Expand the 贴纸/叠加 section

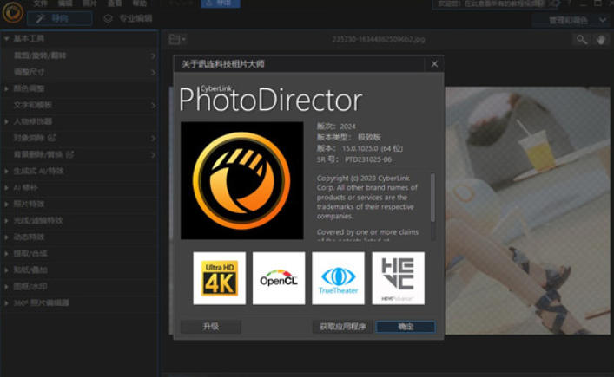(x=80, y=270)
